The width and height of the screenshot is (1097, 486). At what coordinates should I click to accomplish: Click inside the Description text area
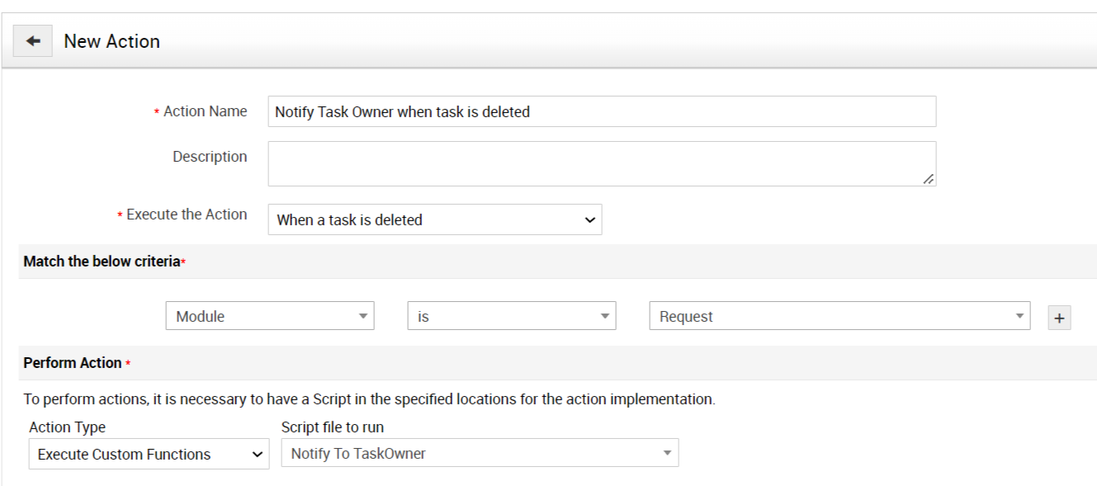pyautogui.click(x=601, y=163)
